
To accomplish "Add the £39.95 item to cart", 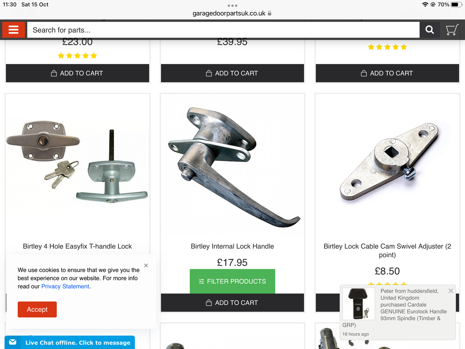I will [232, 73].
